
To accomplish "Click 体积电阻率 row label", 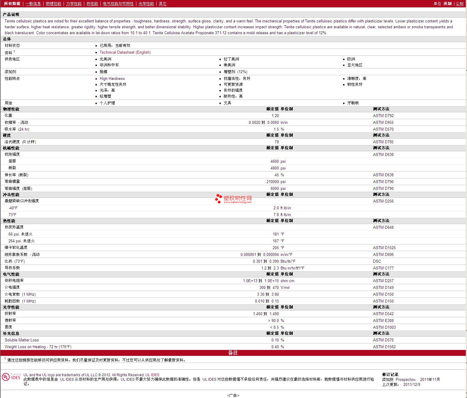I will (x=14, y=281).
